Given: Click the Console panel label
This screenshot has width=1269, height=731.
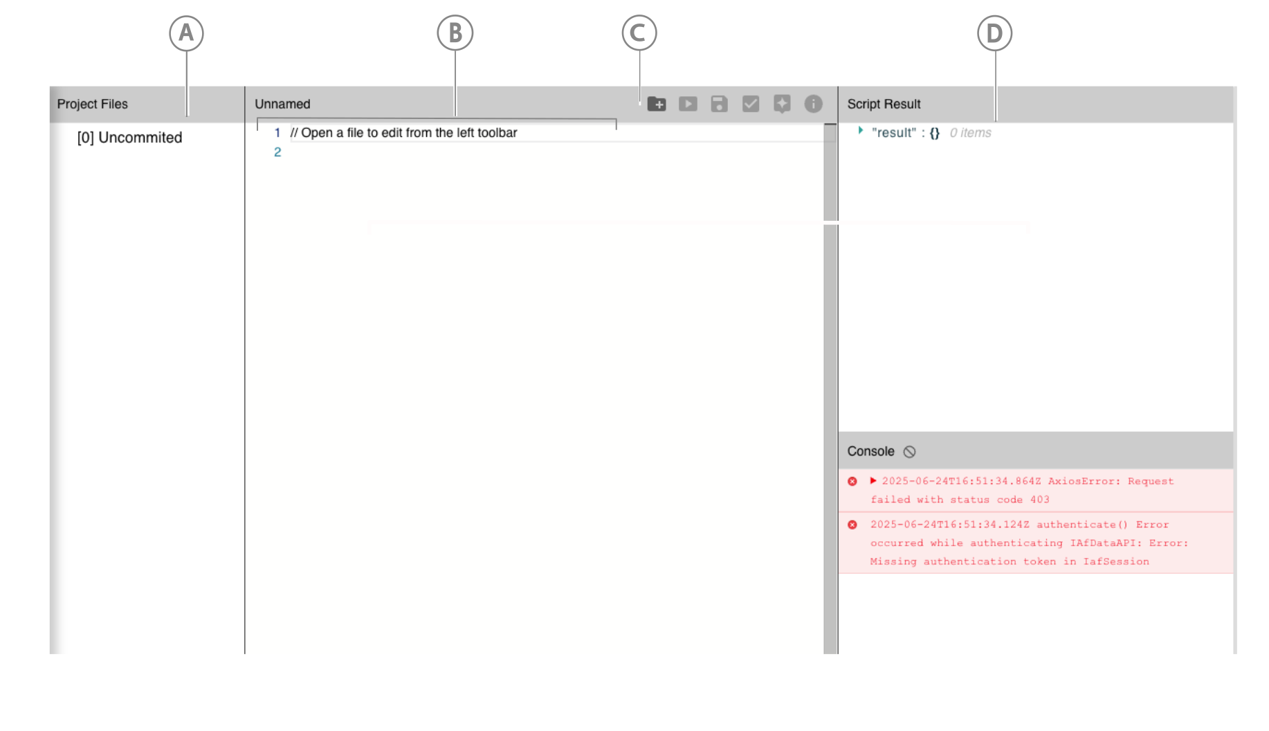Looking at the screenshot, I should pos(870,451).
